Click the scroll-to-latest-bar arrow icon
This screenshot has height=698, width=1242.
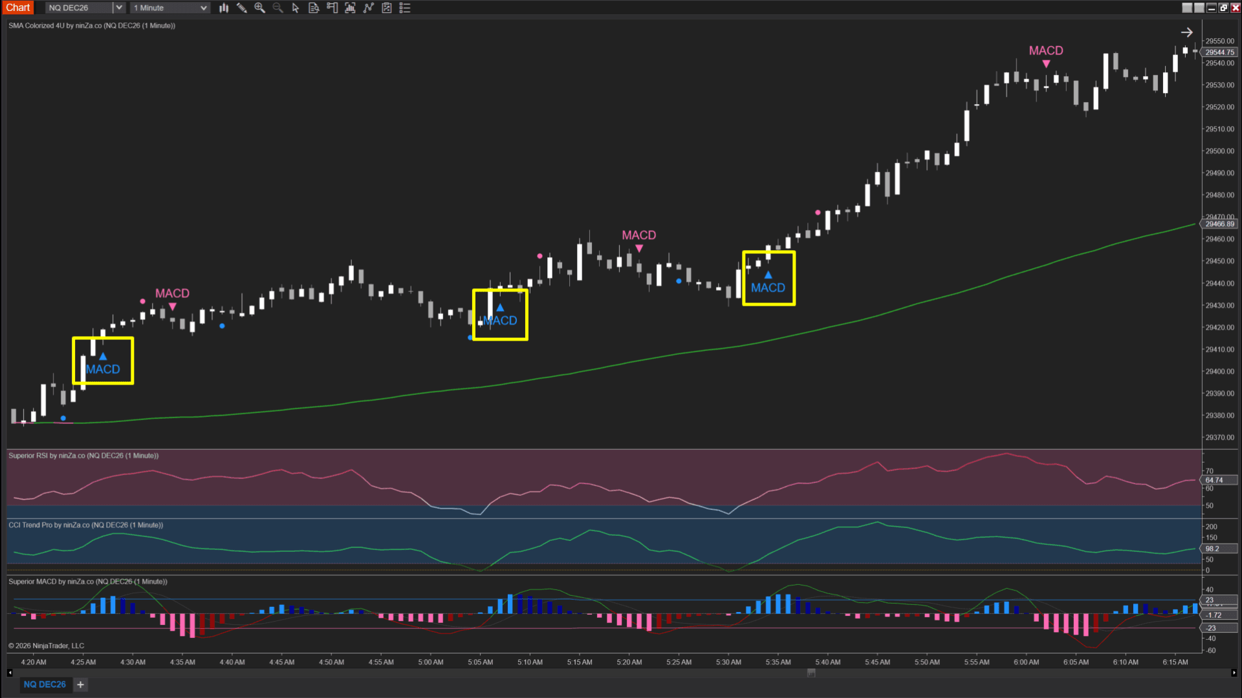point(1186,32)
